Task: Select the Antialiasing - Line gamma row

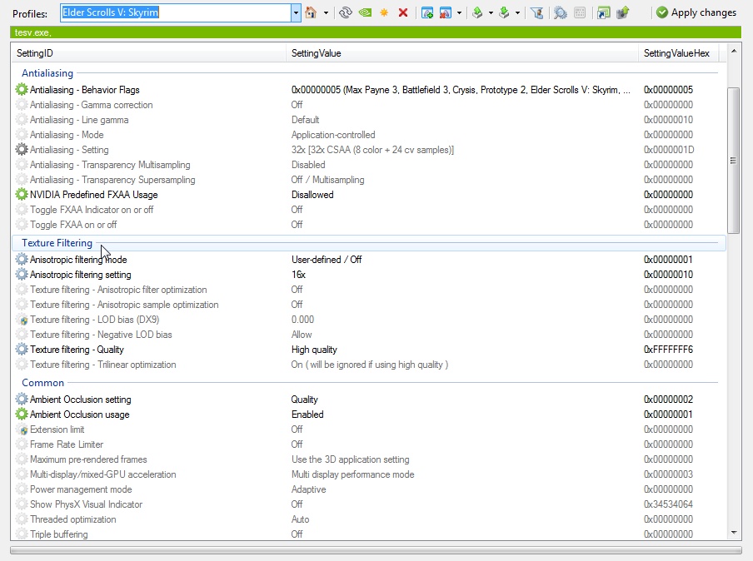Action: click(x=369, y=120)
